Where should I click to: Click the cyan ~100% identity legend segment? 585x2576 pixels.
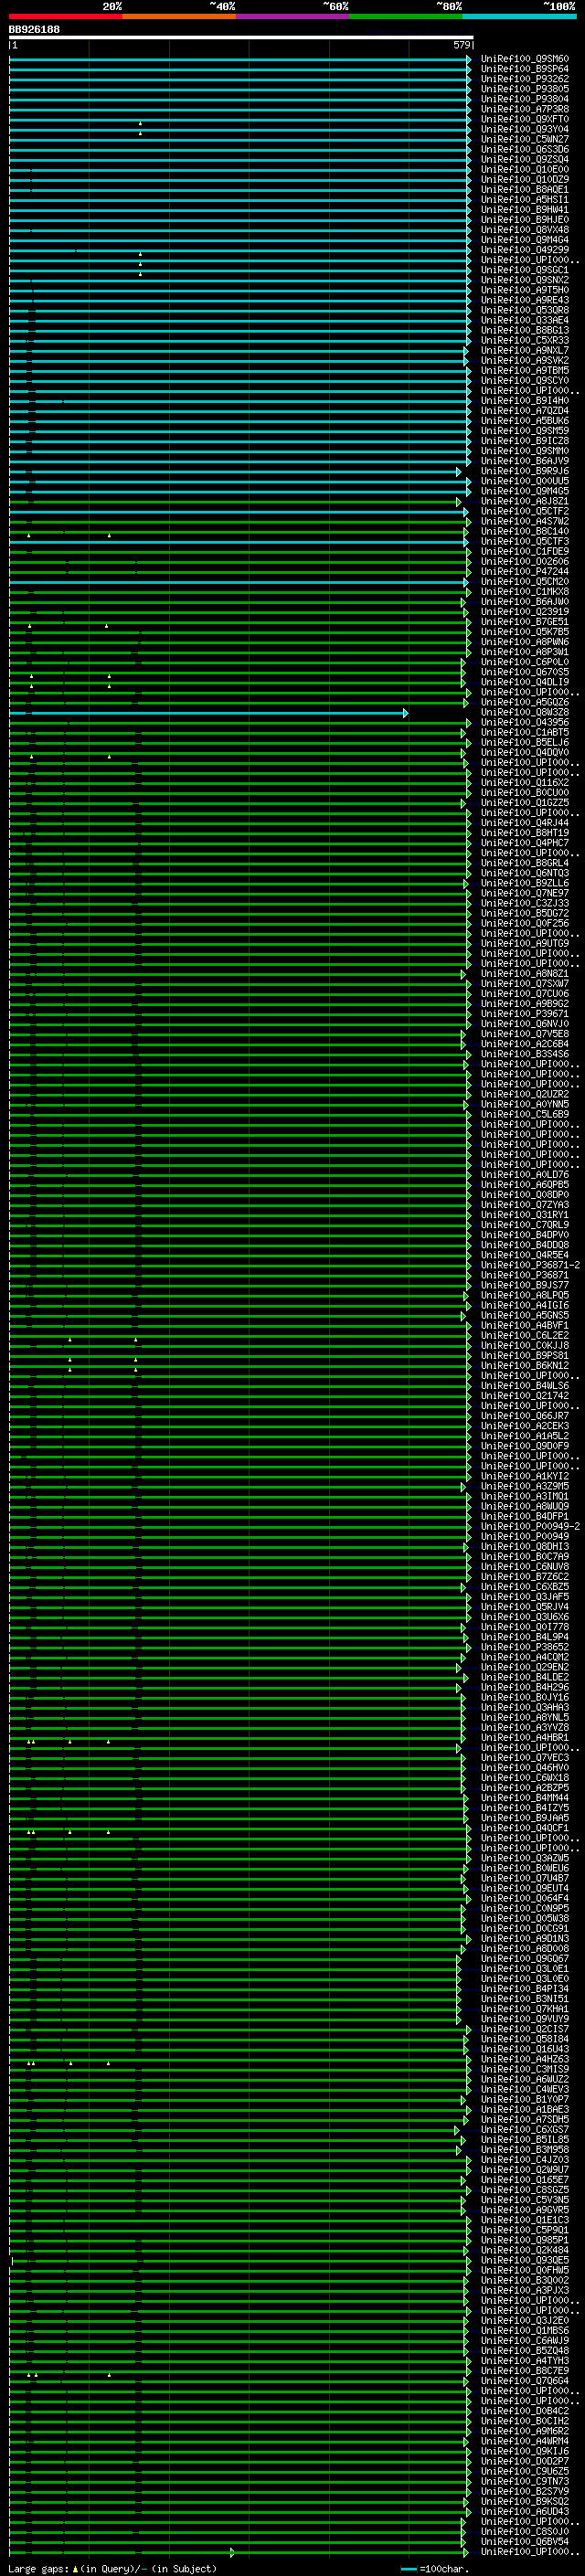tap(518, 16)
